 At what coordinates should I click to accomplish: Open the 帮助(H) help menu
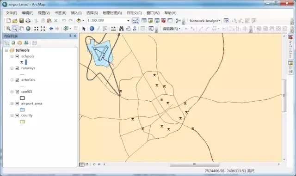tap(170, 13)
